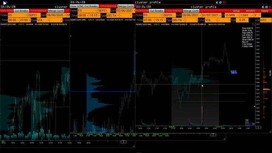Maximize the middle cluster profile window
The image size is (272, 153).
pos(220,2)
